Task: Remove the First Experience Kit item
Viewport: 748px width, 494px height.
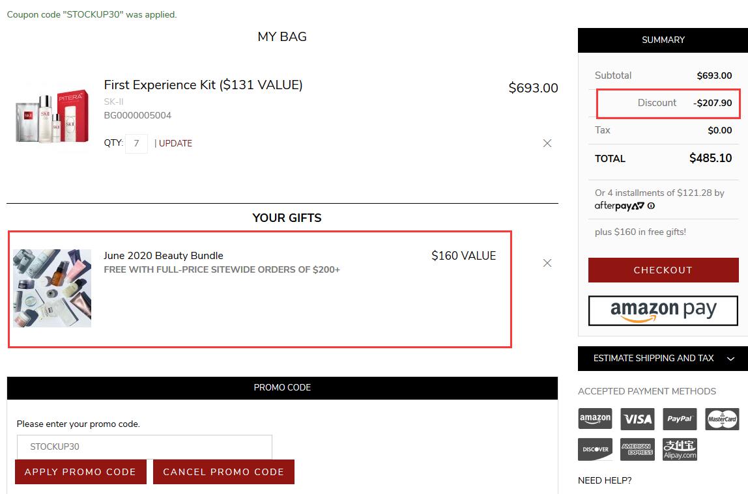Action: point(547,143)
